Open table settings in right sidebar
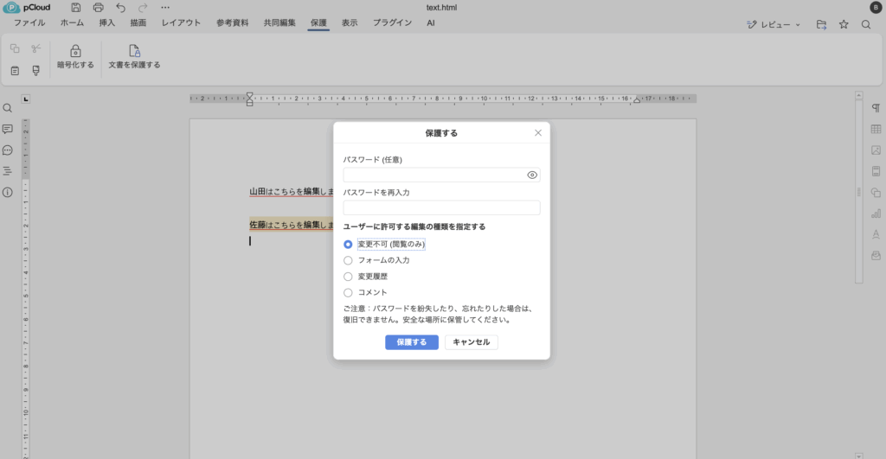The image size is (886, 459). pyautogui.click(x=876, y=130)
